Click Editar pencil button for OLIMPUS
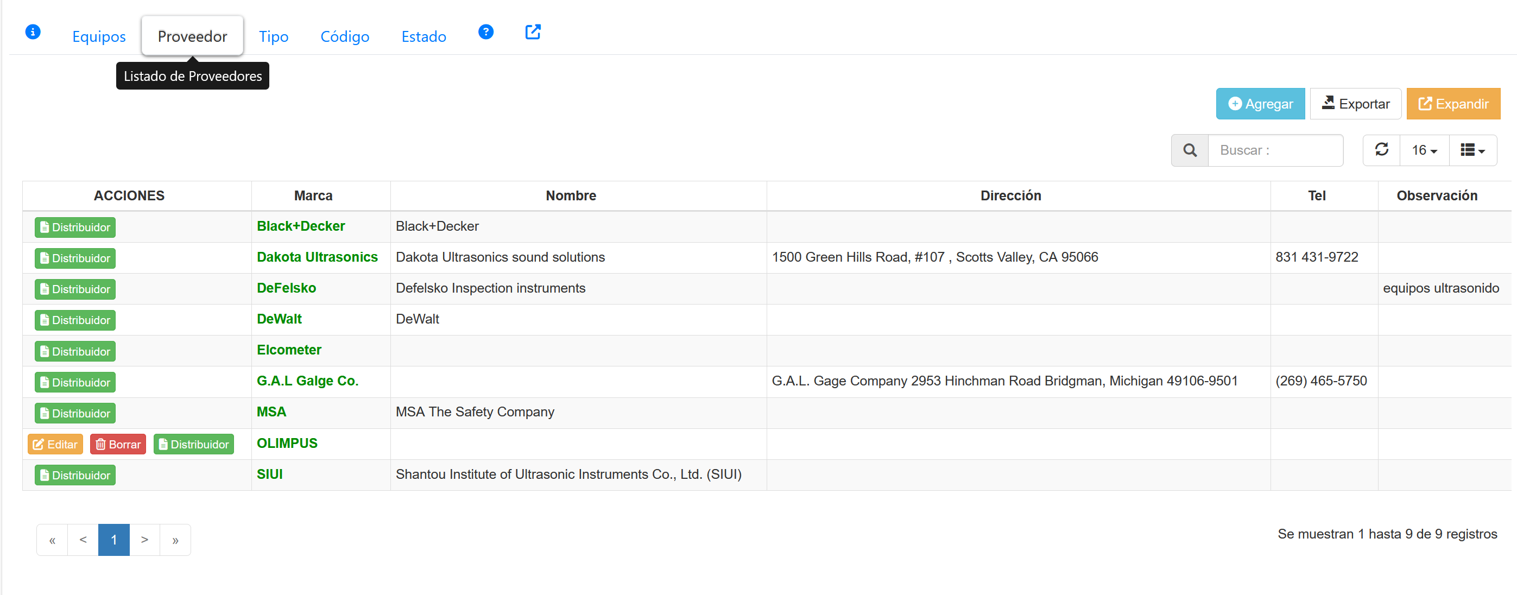This screenshot has height=595, width=1517. [x=55, y=444]
